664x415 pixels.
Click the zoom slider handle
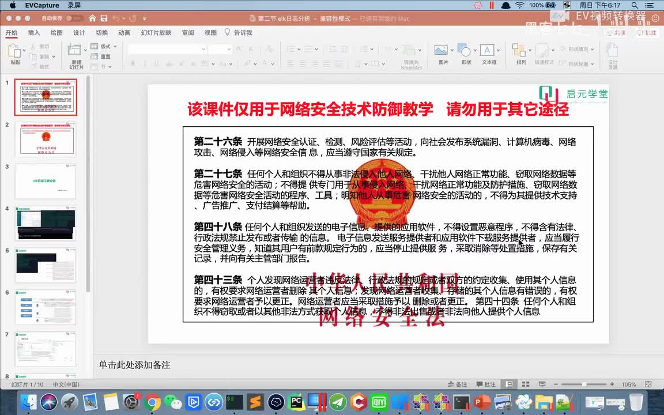point(584,384)
